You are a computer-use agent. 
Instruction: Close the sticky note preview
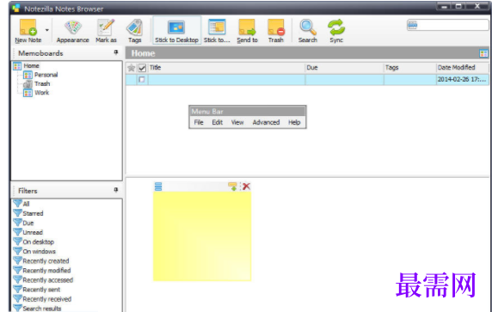point(246,187)
